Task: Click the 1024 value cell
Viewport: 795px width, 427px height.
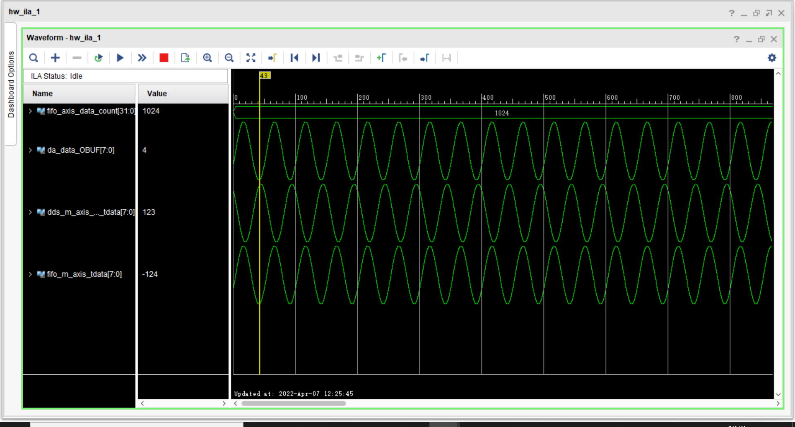Action: pyautogui.click(x=151, y=111)
